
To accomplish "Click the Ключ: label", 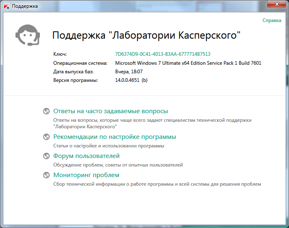I will pyautogui.click(x=60, y=54).
